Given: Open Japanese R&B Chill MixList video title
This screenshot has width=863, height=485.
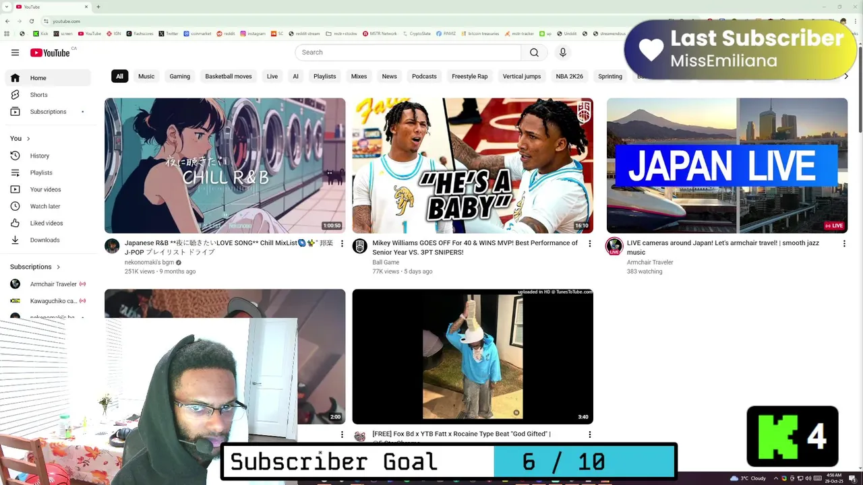Looking at the screenshot, I should (229, 247).
